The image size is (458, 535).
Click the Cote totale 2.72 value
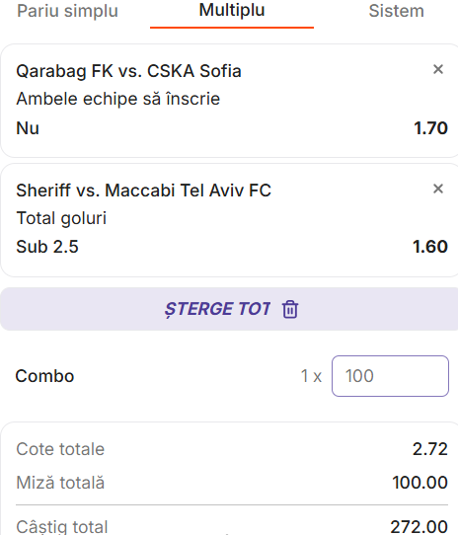pos(430,449)
